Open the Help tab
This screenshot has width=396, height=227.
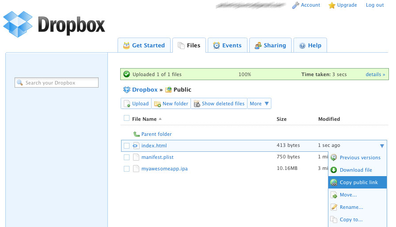310,45
